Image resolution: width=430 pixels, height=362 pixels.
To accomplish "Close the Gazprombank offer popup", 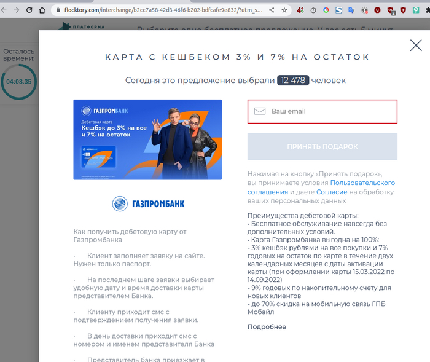I will point(416,45).
